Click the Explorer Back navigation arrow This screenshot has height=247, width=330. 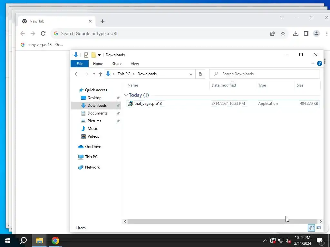click(77, 74)
